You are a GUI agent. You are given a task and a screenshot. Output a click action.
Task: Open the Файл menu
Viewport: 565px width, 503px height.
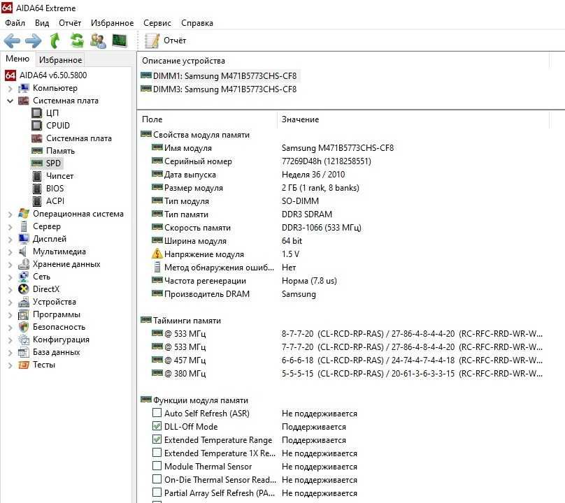15,23
